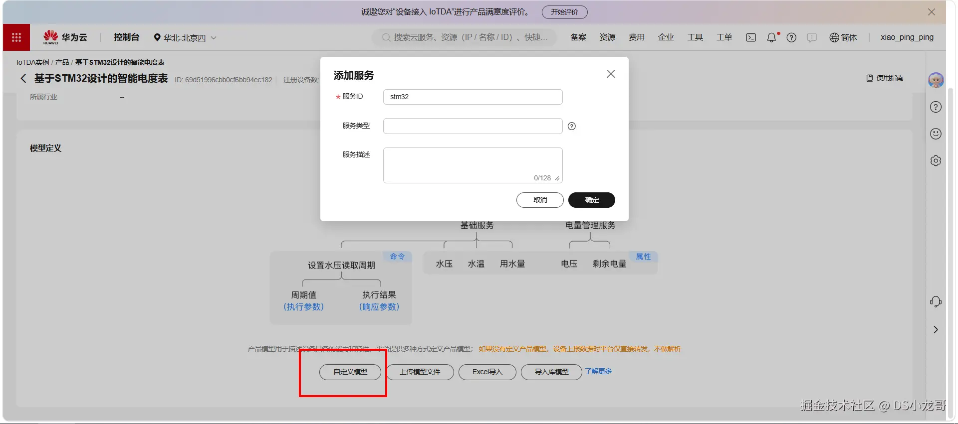This screenshot has width=958, height=424.
Task: Click the 开始评价 button in banner
Action: pos(564,12)
